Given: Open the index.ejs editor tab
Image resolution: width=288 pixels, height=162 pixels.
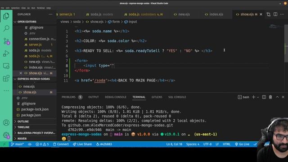Looking at the screenshot, I should (x=214, y=14).
